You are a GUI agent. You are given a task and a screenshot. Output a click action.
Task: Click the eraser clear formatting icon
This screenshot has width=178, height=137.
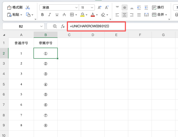(x=103, y=15)
